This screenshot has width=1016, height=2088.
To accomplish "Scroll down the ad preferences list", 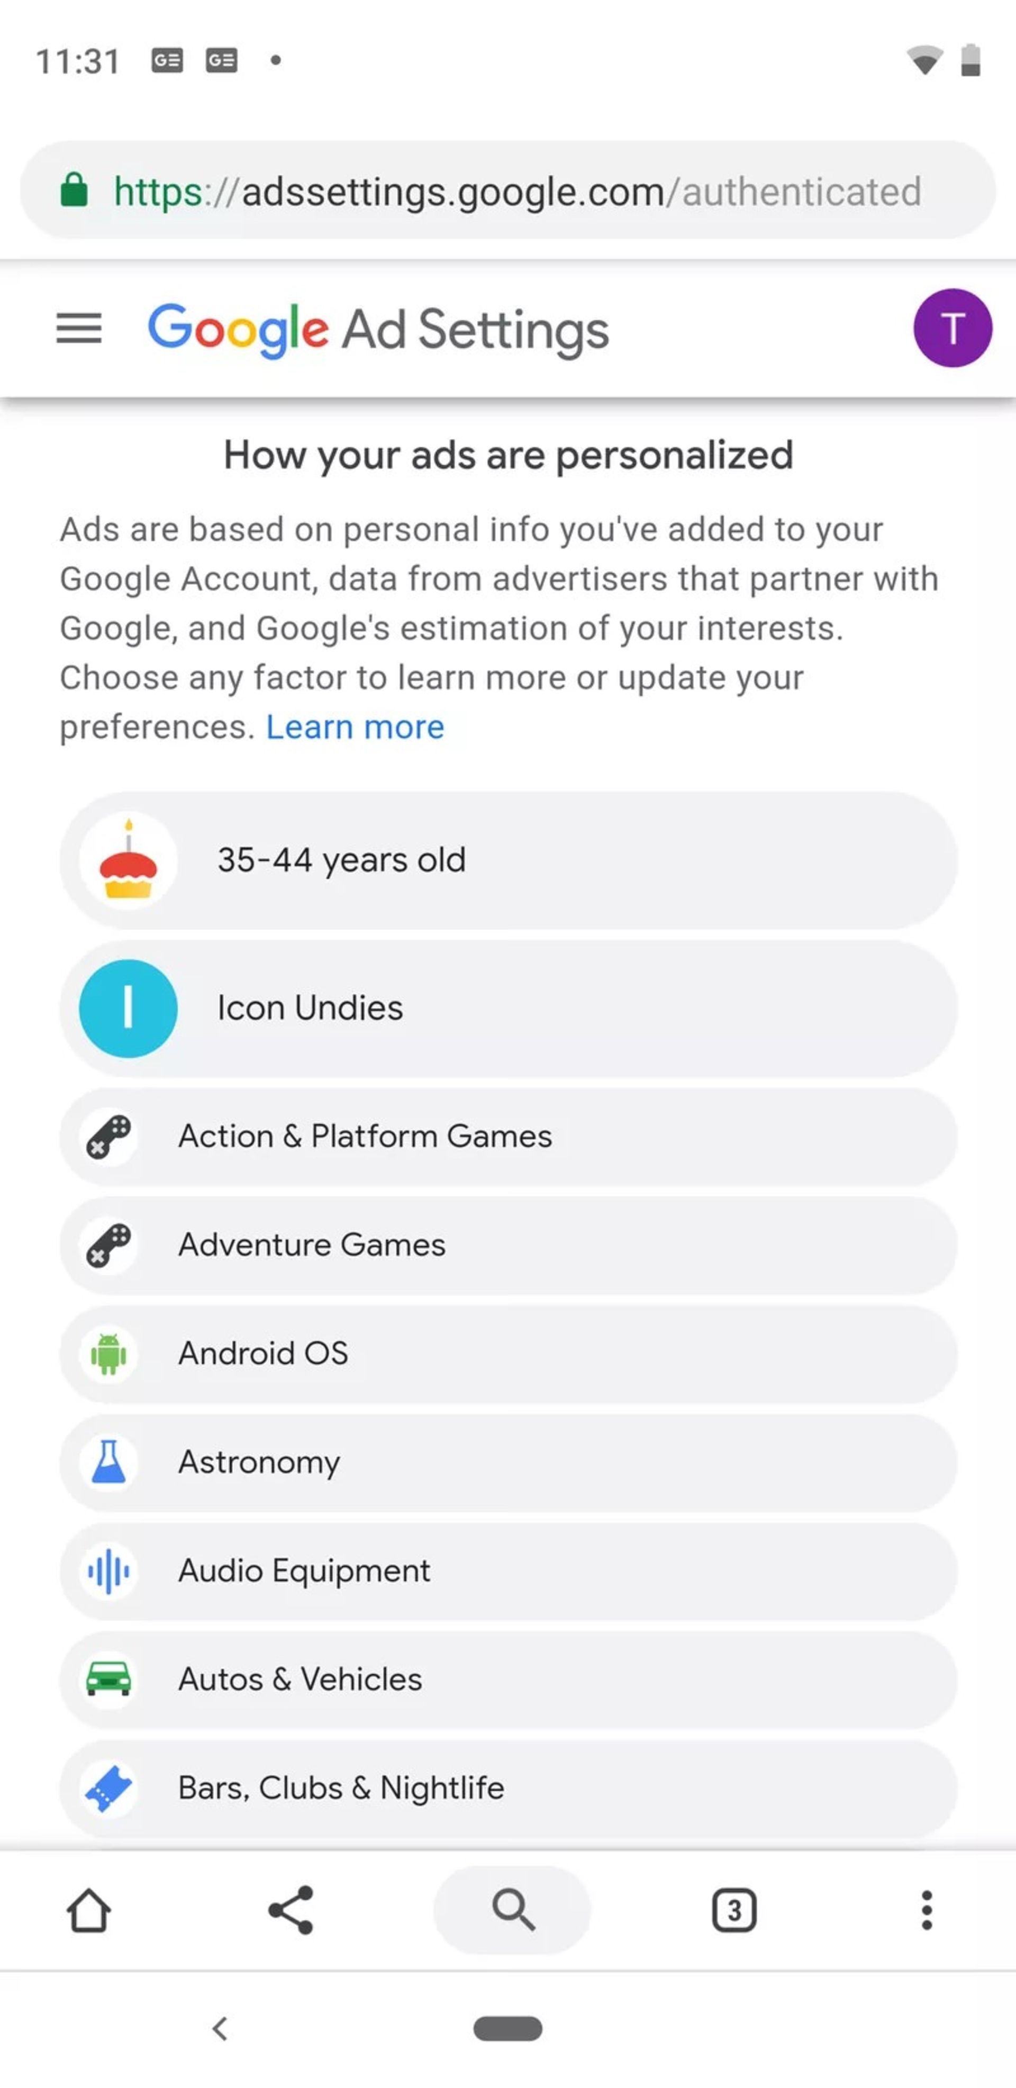I will point(507,1332).
